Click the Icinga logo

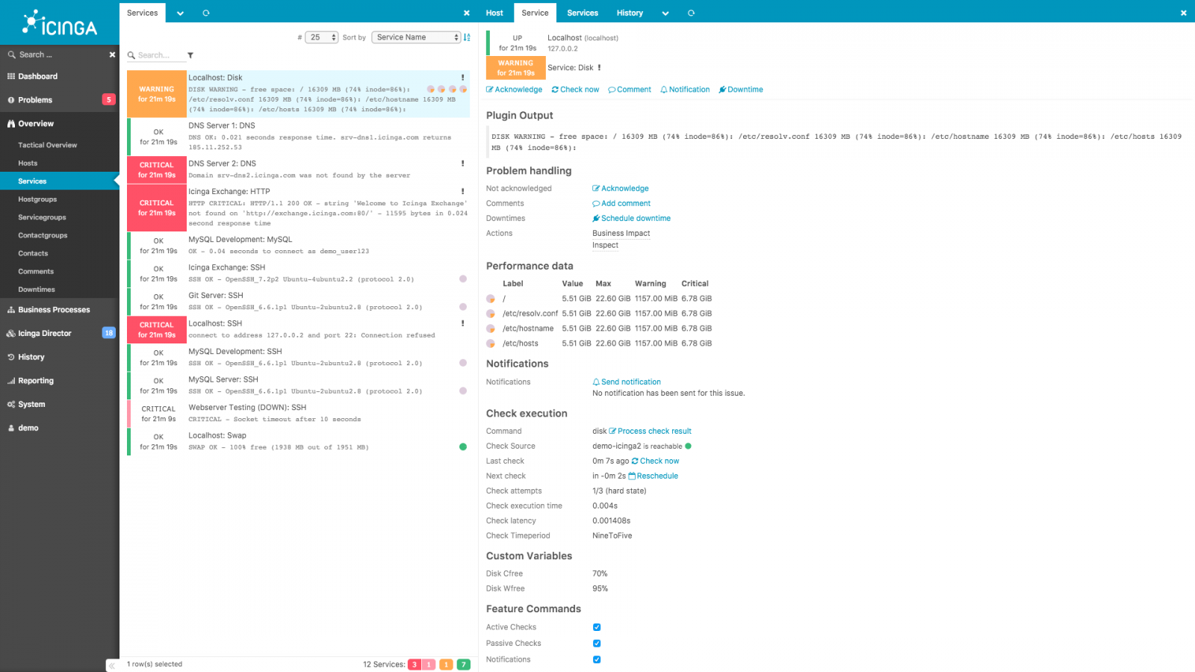coord(60,23)
